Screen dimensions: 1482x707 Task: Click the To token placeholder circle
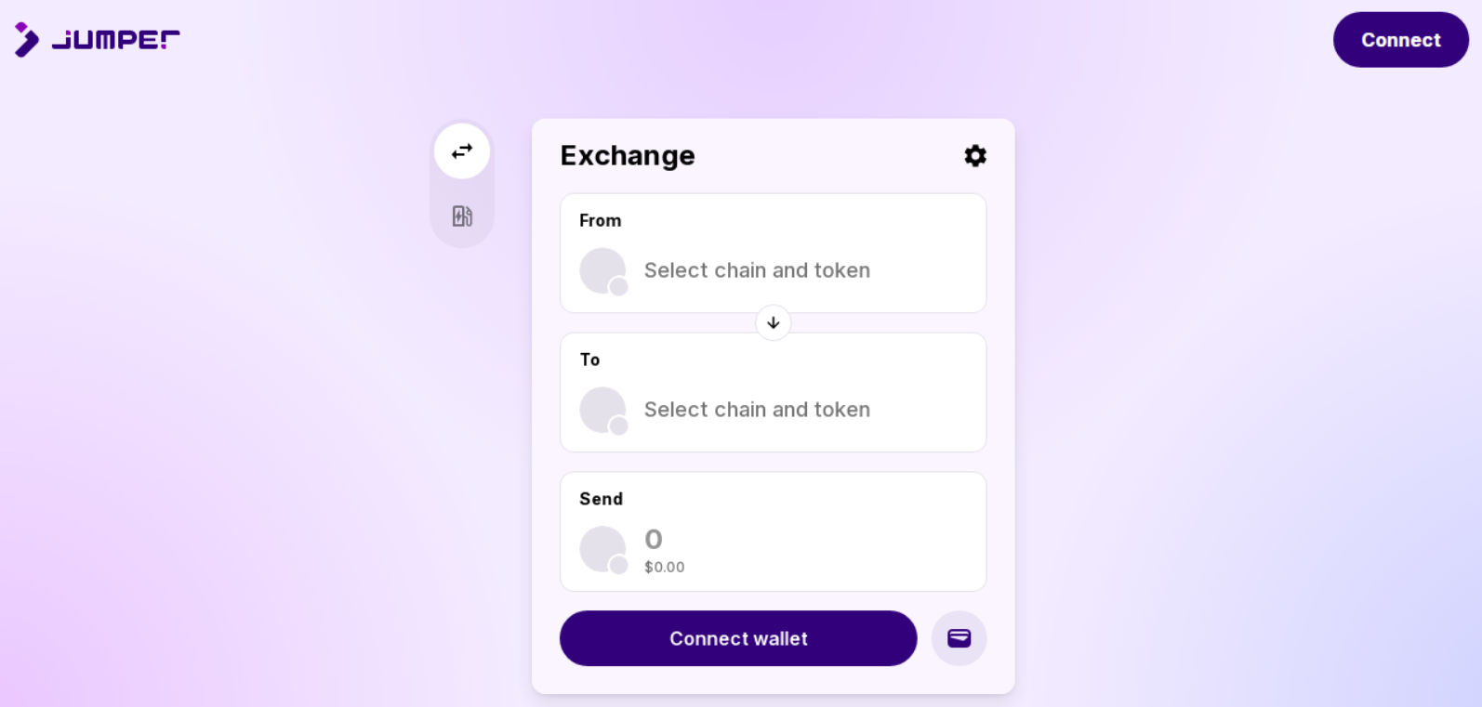point(602,410)
